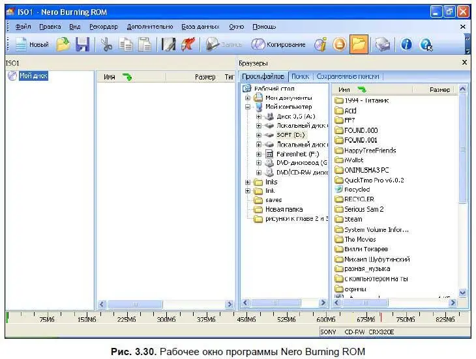Click the orange disc burn icon
Screen dimensions: 476x359
[339, 45]
